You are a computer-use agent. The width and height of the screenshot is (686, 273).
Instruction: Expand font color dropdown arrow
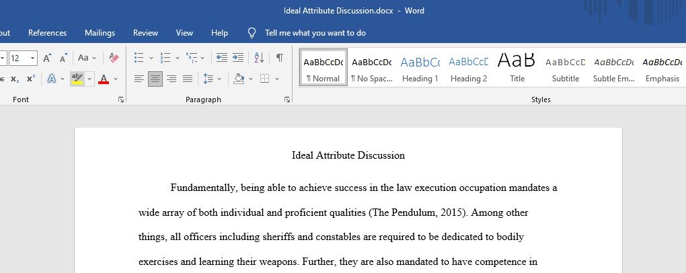tap(116, 79)
